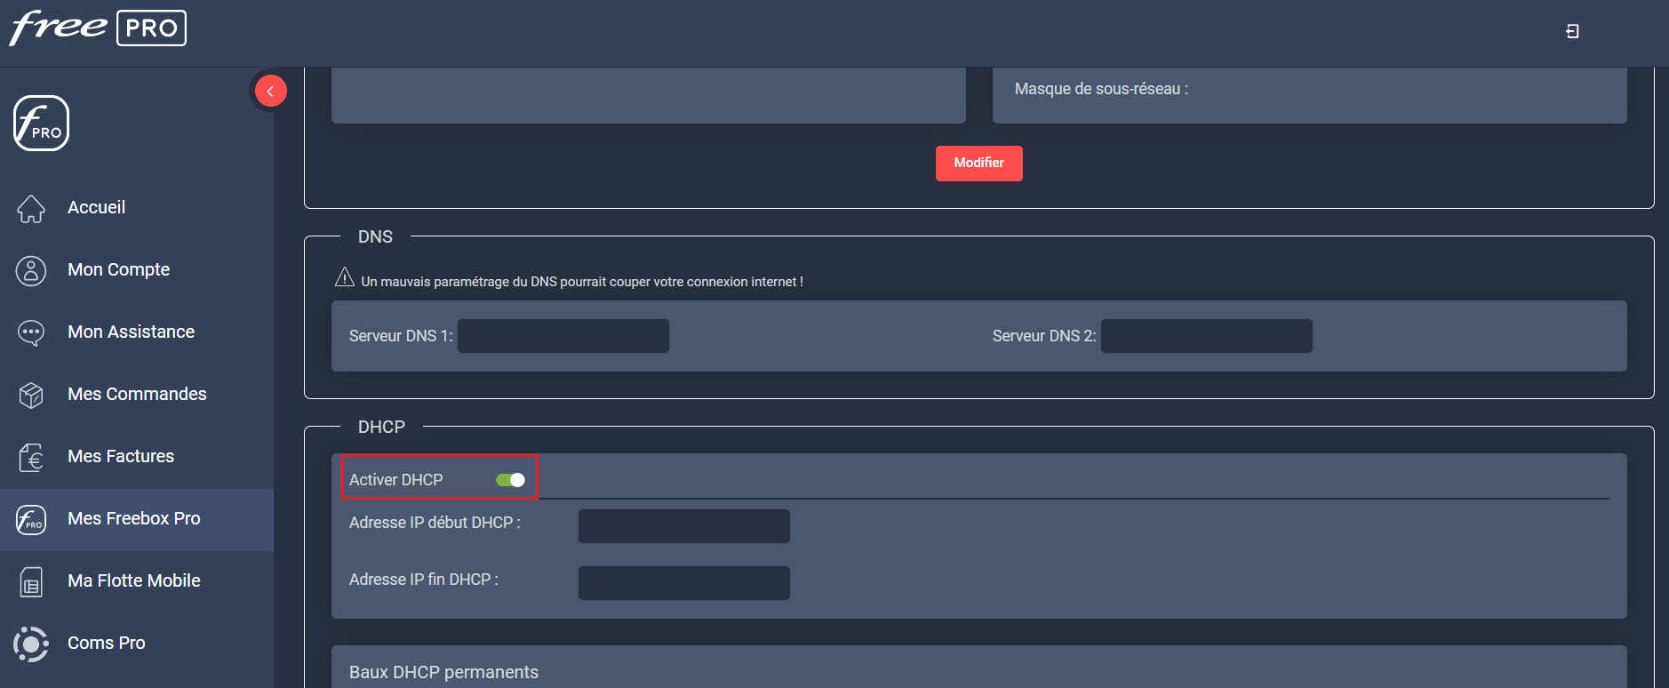Image resolution: width=1669 pixels, height=688 pixels.
Task: Click the Masque de sous-réseau label
Action: pos(1101,89)
